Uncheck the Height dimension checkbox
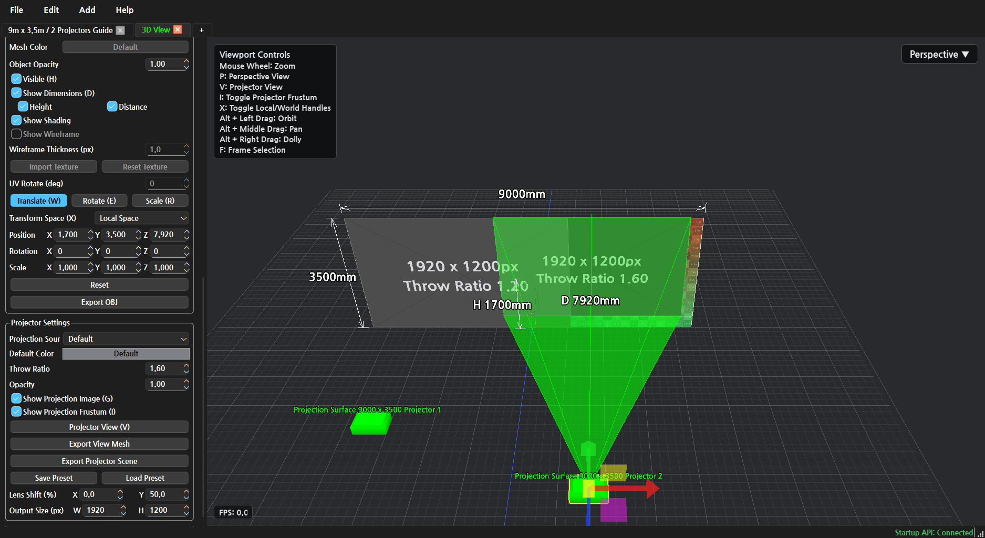The image size is (985, 538). click(23, 107)
